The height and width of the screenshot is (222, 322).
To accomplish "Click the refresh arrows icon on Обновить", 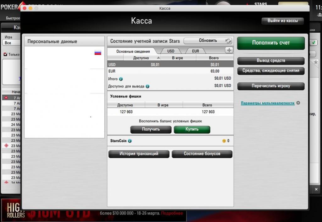I will click(x=228, y=41).
